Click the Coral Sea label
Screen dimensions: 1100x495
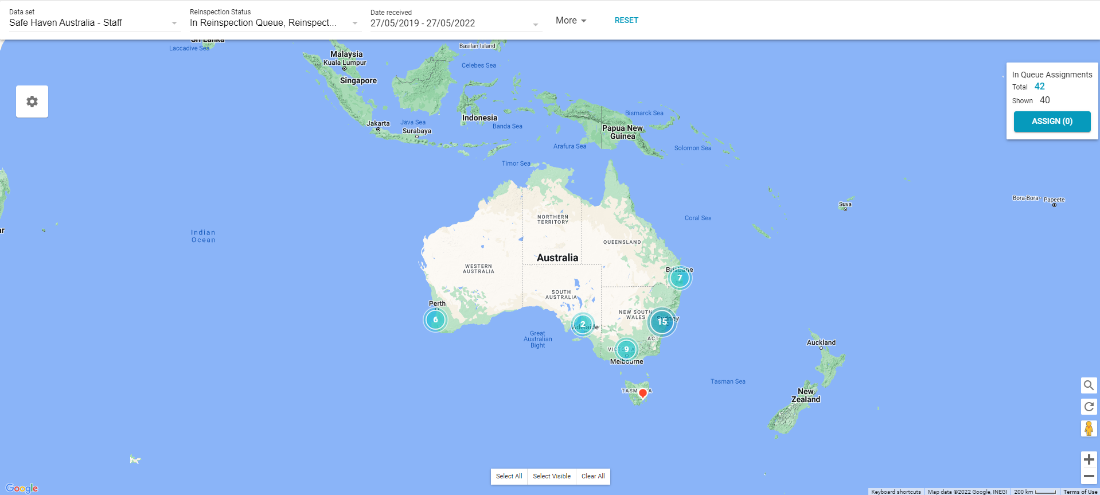[x=698, y=218]
